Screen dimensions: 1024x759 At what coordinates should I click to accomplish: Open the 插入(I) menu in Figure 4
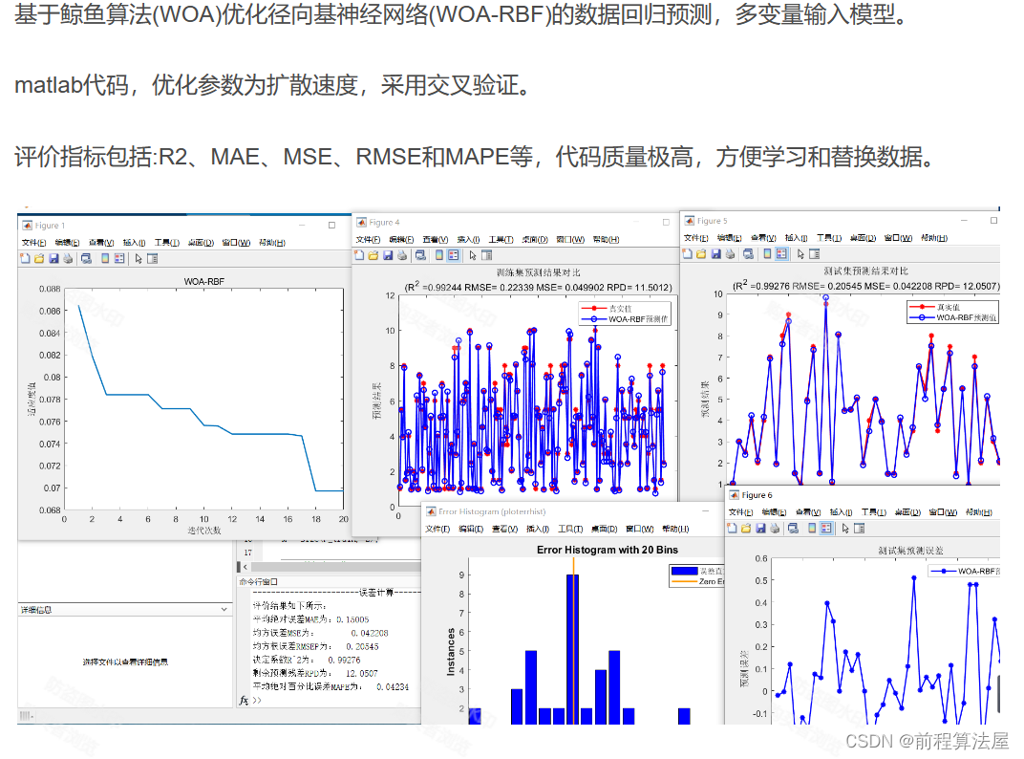(467, 240)
